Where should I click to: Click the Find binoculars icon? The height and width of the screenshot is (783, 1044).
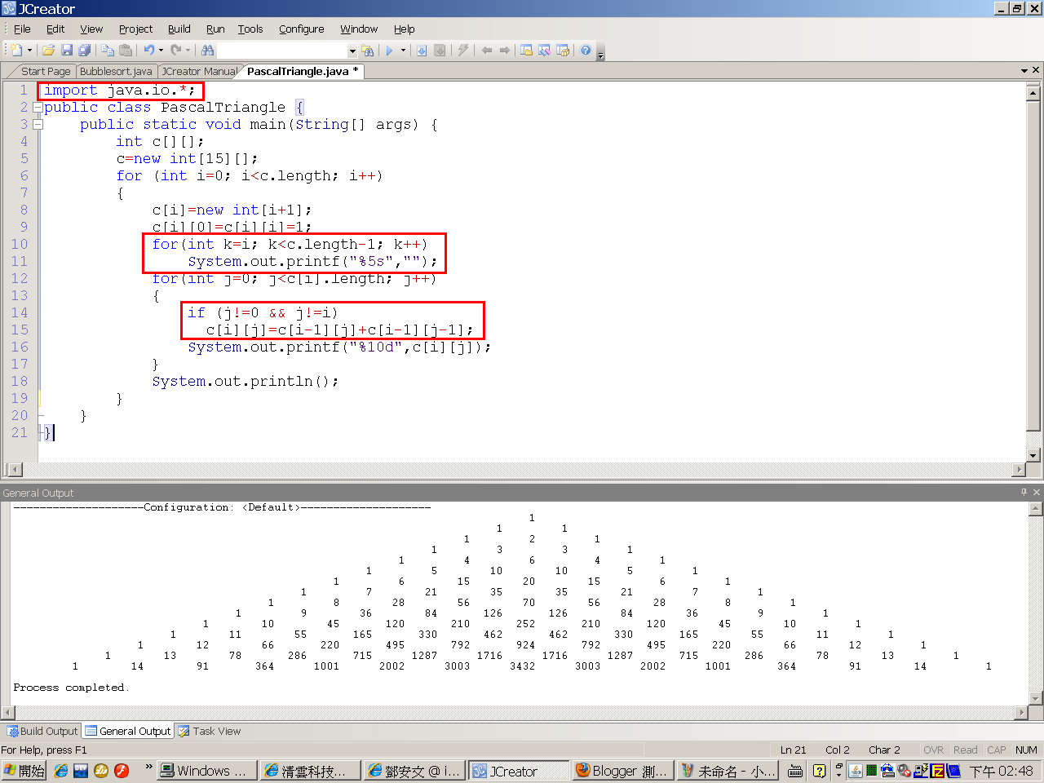pyautogui.click(x=207, y=51)
